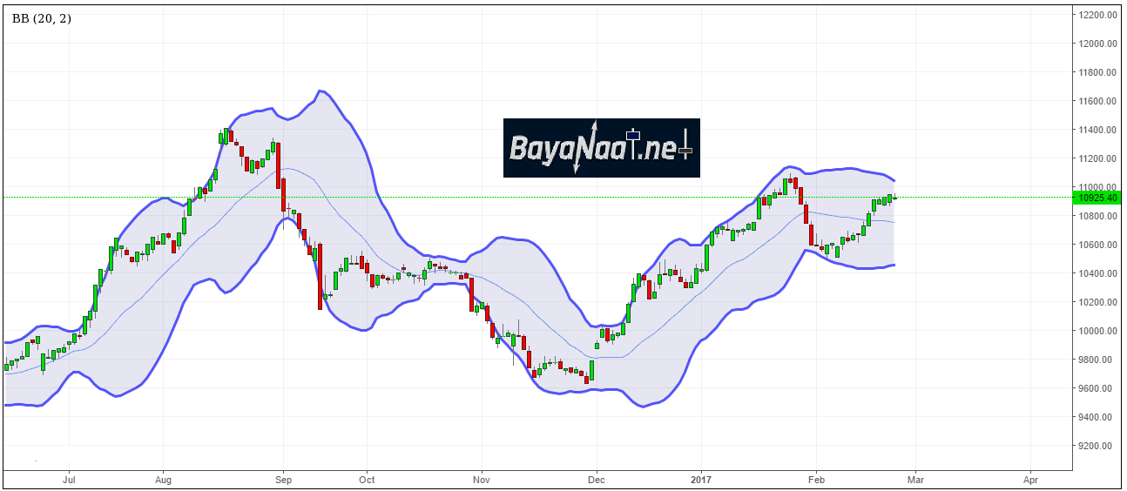Viewport: 1127px width, 491px height.
Task: Choose the Oct marker on the date axis
Action: coord(367,479)
